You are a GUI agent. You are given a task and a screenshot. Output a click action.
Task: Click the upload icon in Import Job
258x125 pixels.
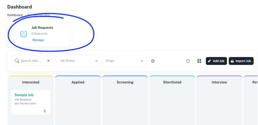point(232,61)
